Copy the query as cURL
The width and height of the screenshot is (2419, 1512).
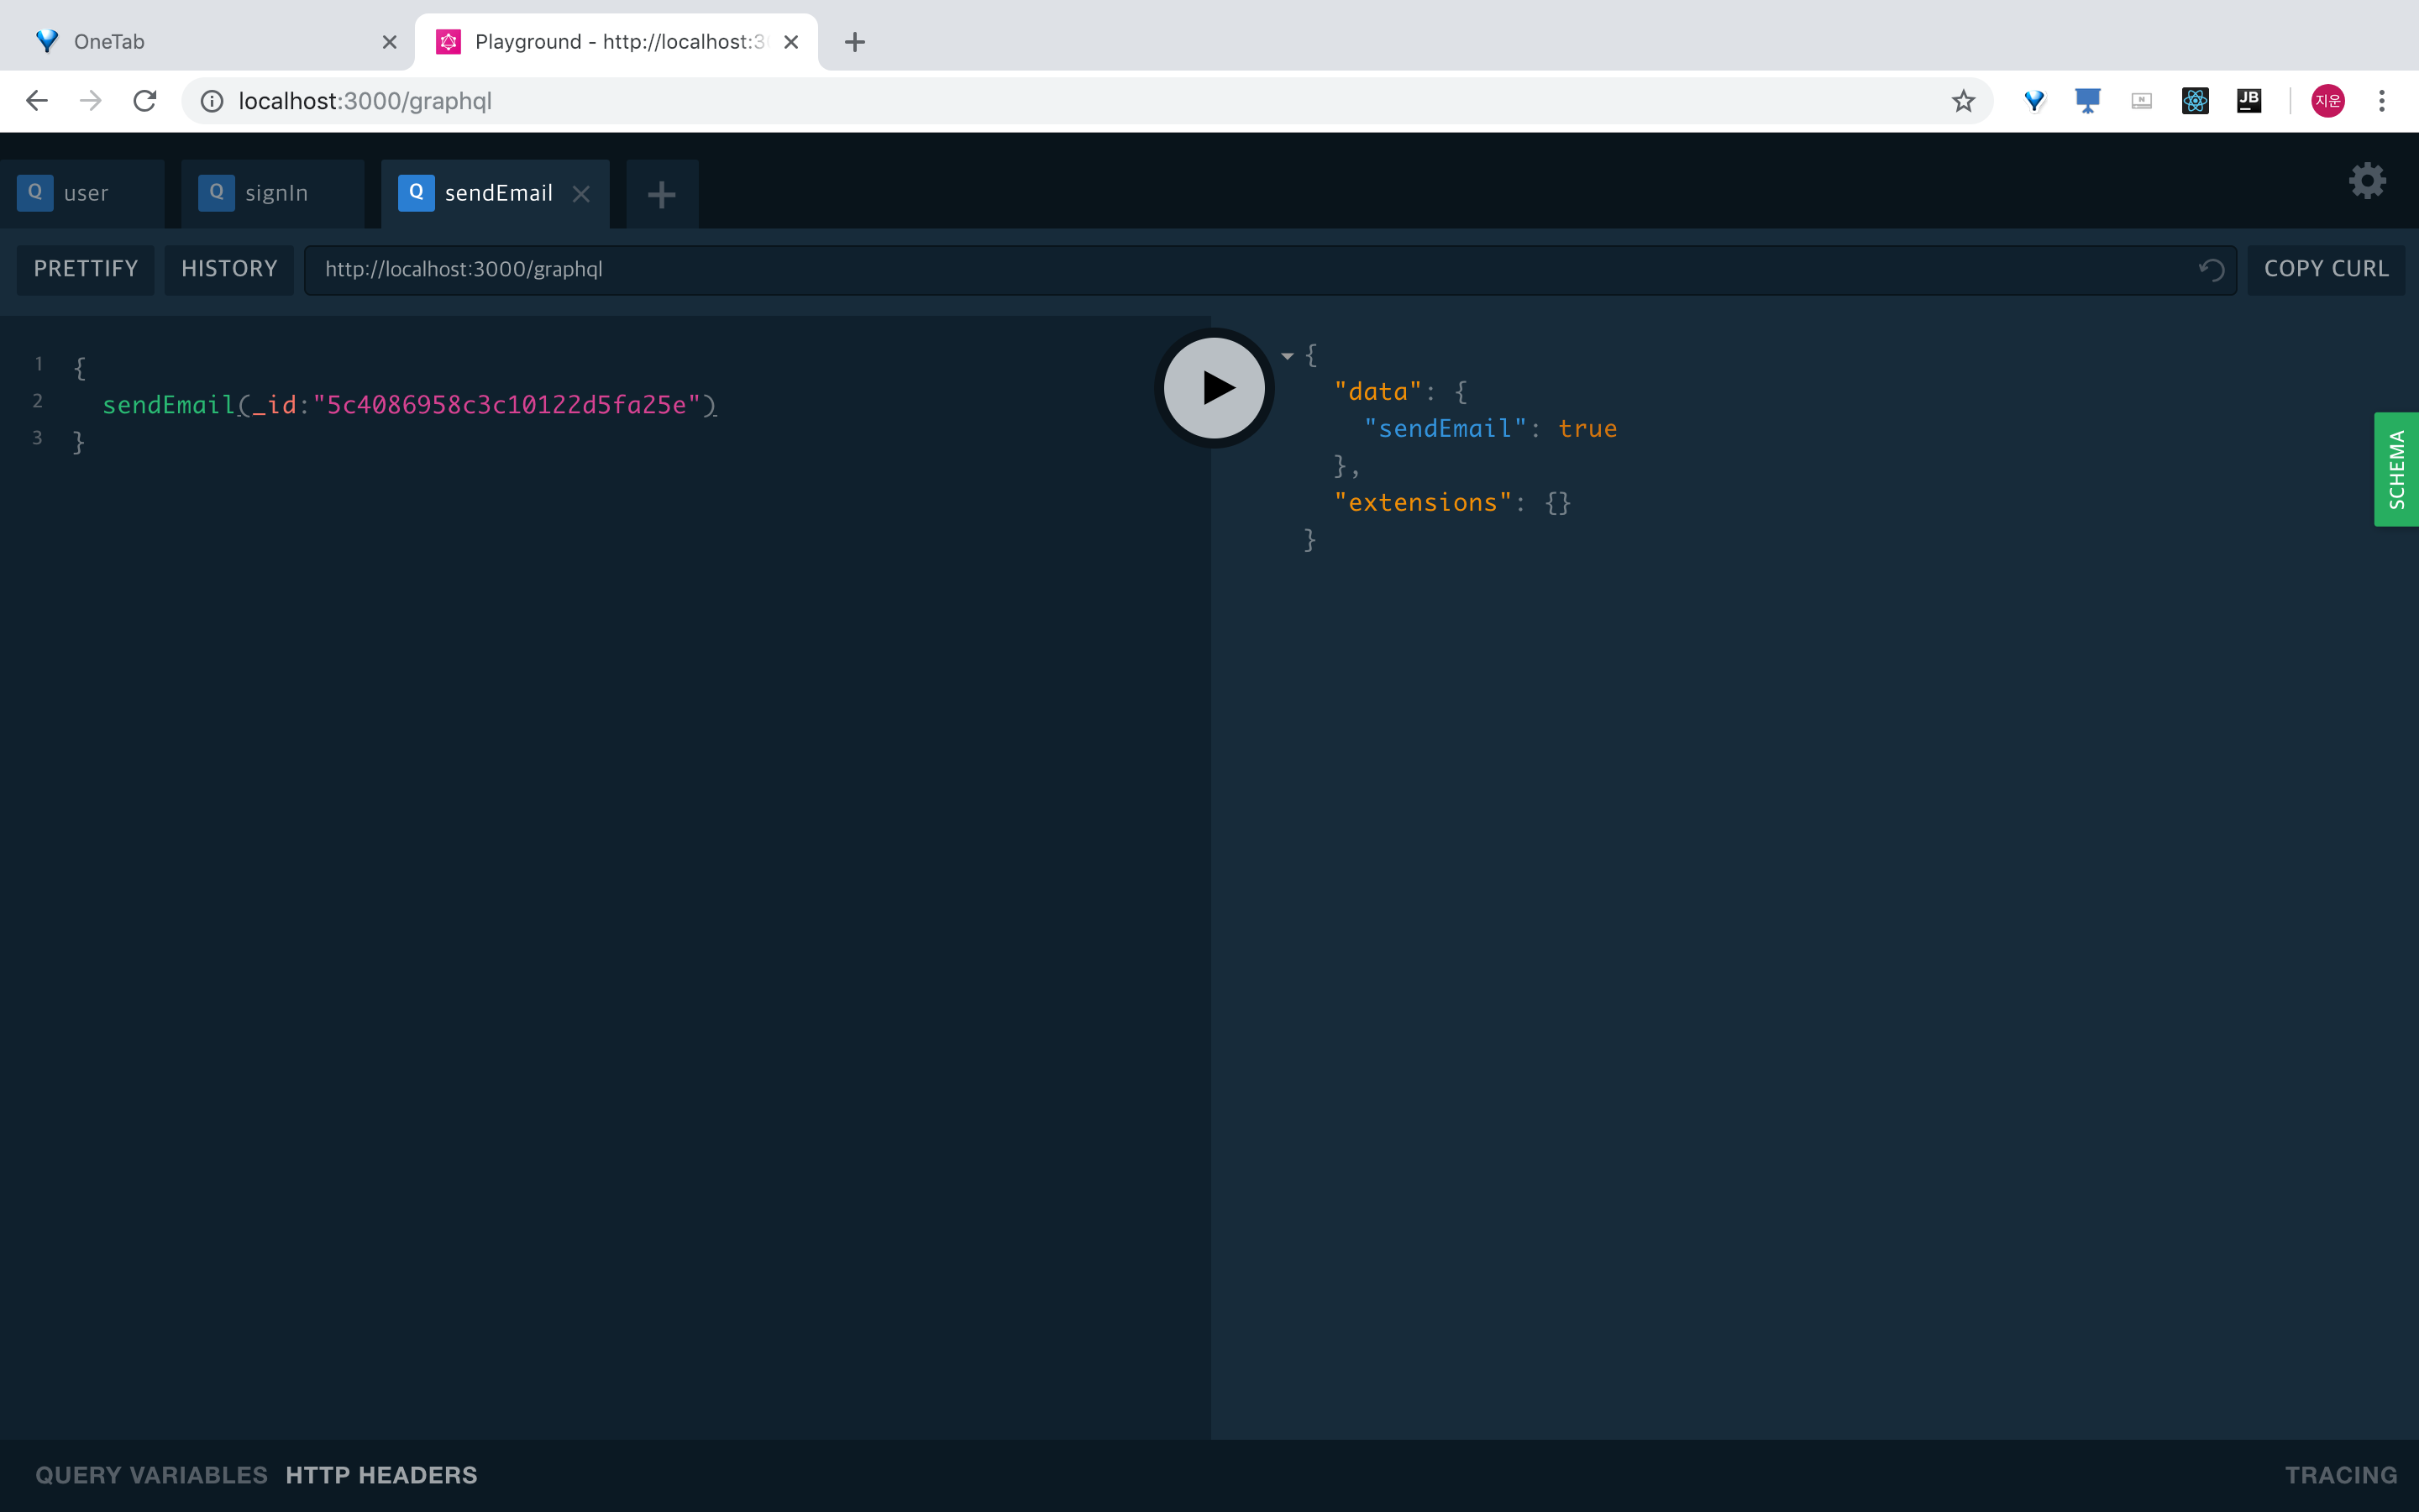coord(2325,269)
